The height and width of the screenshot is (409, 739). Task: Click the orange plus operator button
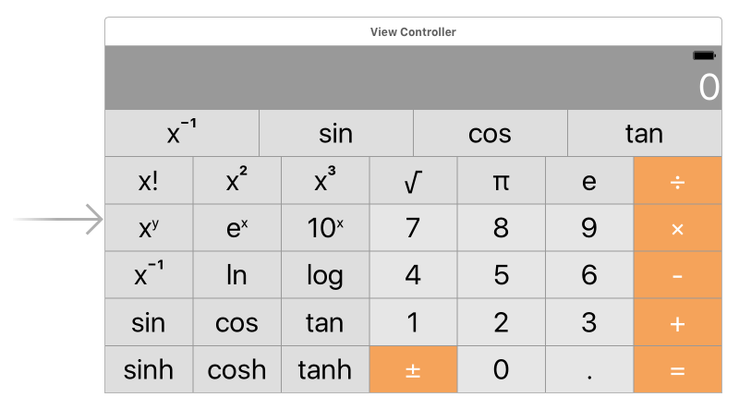click(678, 323)
